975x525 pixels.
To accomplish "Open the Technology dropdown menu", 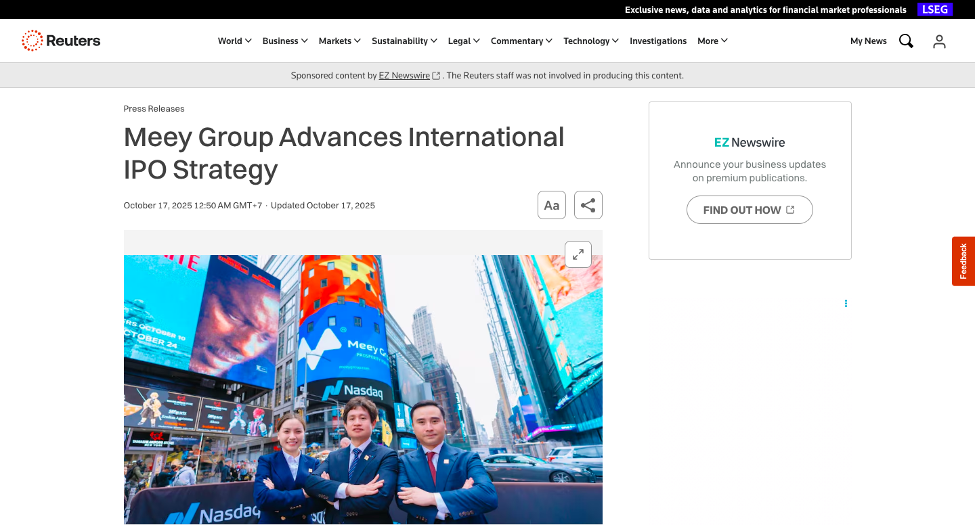I will coord(590,41).
